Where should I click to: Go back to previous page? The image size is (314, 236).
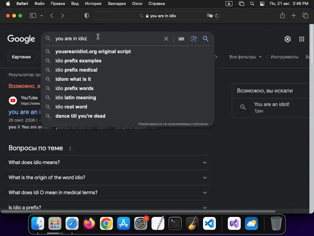(x=52, y=16)
